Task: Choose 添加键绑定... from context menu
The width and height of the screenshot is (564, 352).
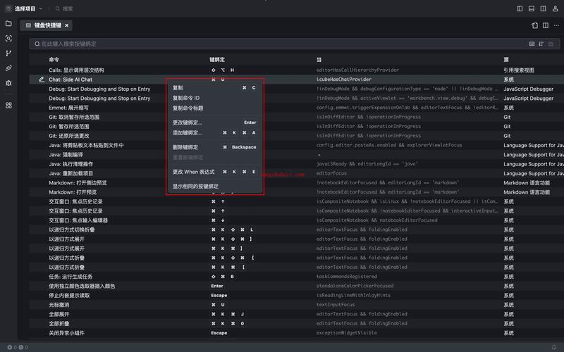Action: (x=215, y=132)
